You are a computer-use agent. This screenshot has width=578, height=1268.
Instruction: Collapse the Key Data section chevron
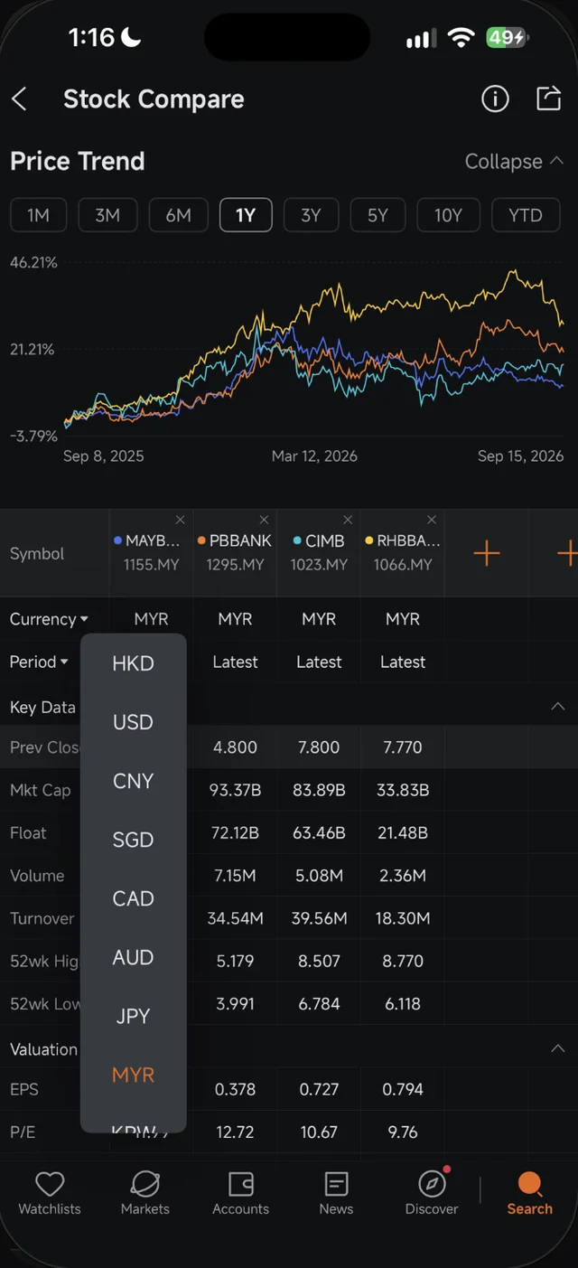[x=557, y=706]
